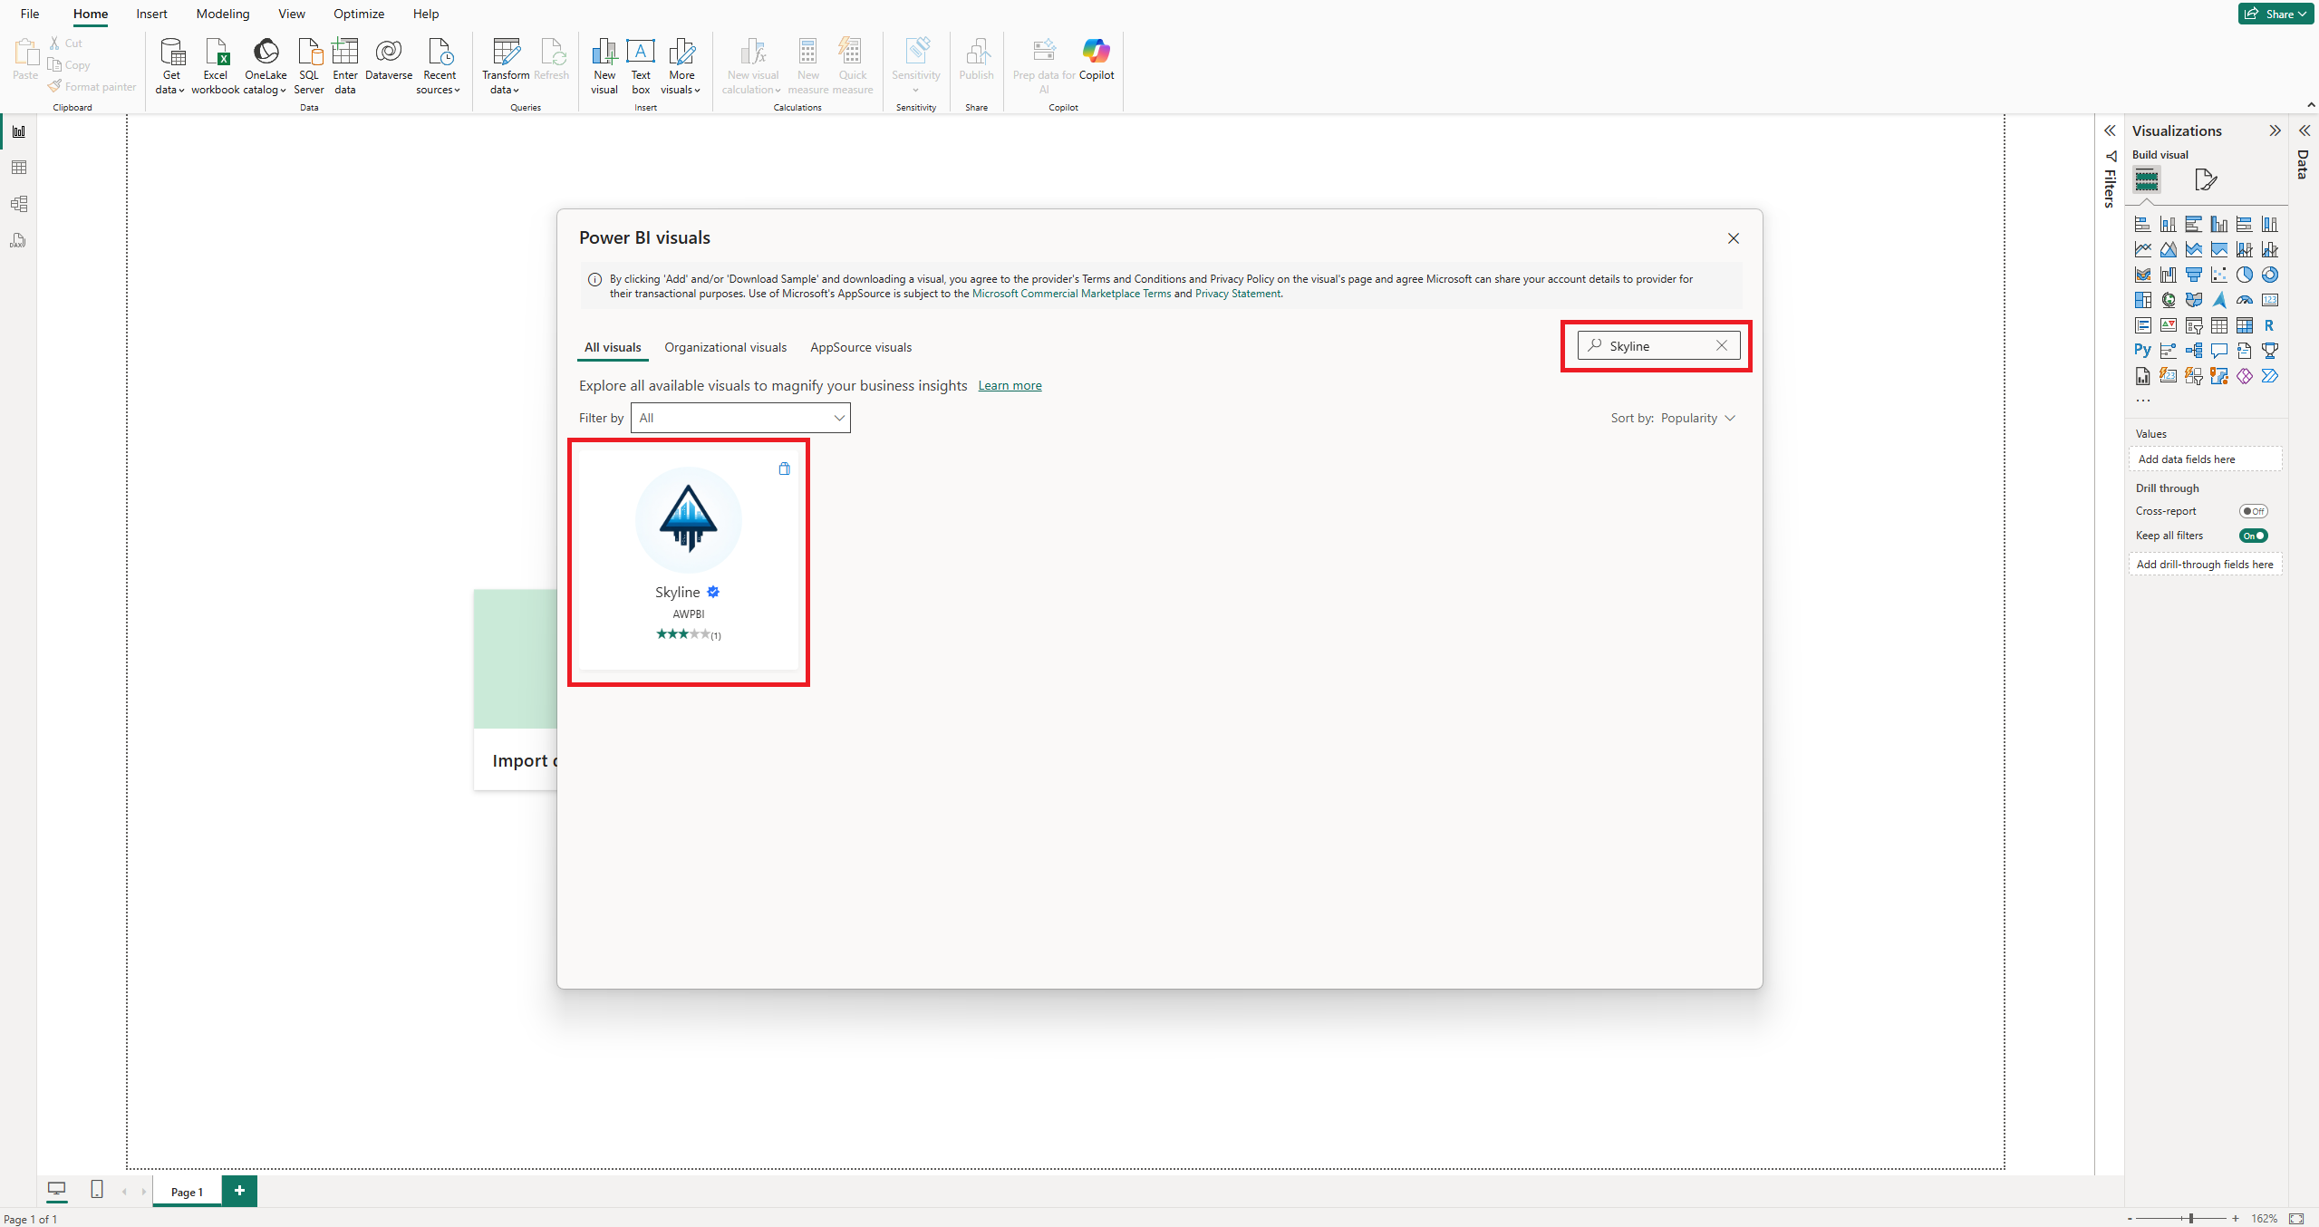Select the Slicer visual

coord(2194,325)
